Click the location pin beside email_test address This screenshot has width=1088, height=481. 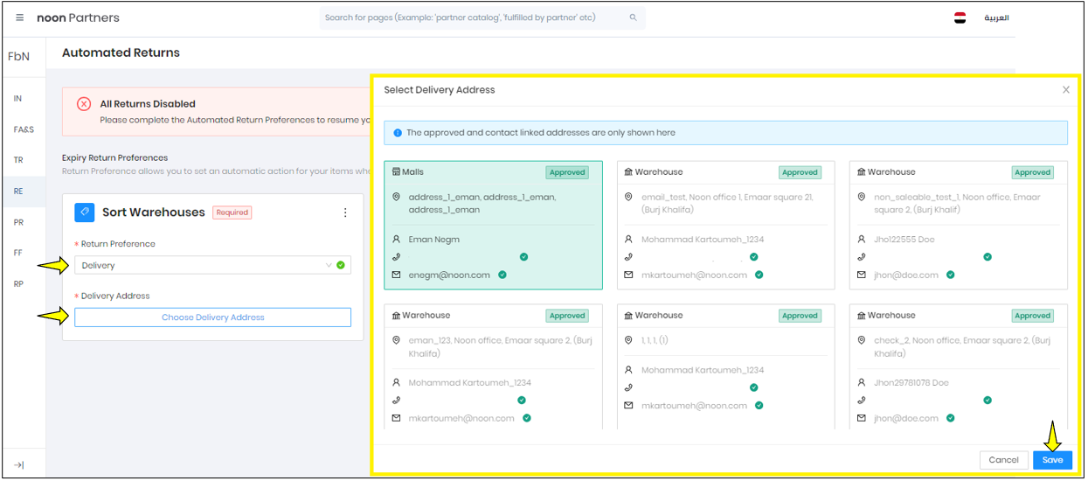(628, 198)
